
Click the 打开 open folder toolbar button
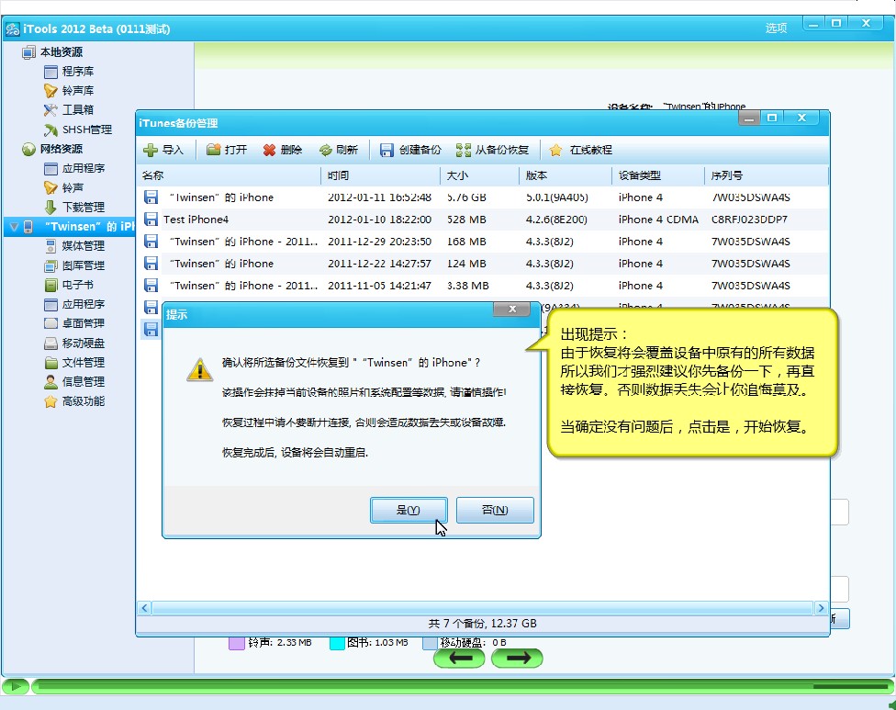tap(227, 150)
